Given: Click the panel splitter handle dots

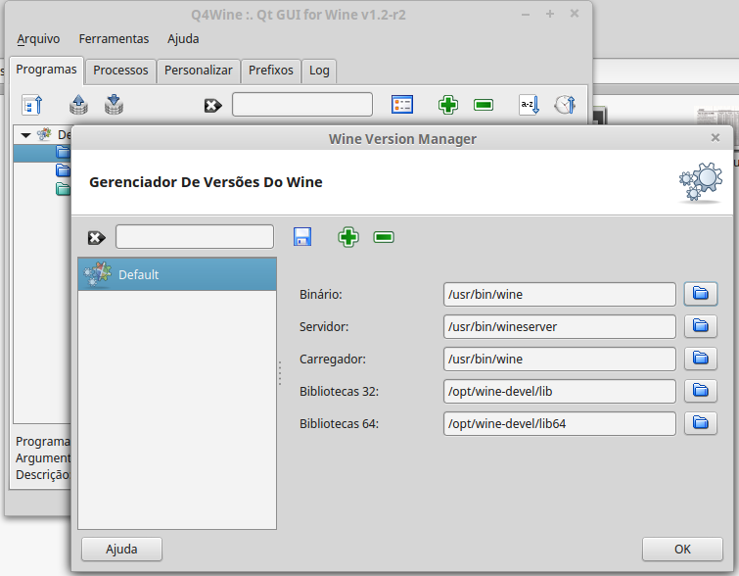Looking at the screenshot, I should [280, 373].
